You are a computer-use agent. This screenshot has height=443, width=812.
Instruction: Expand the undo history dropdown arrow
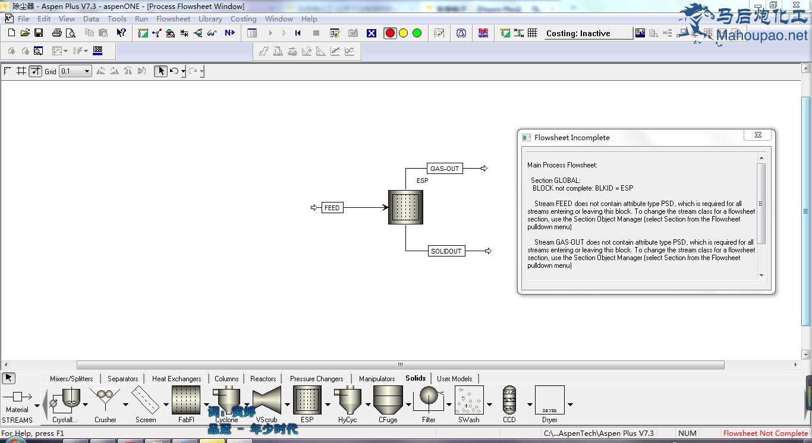[x=183, y=72]
